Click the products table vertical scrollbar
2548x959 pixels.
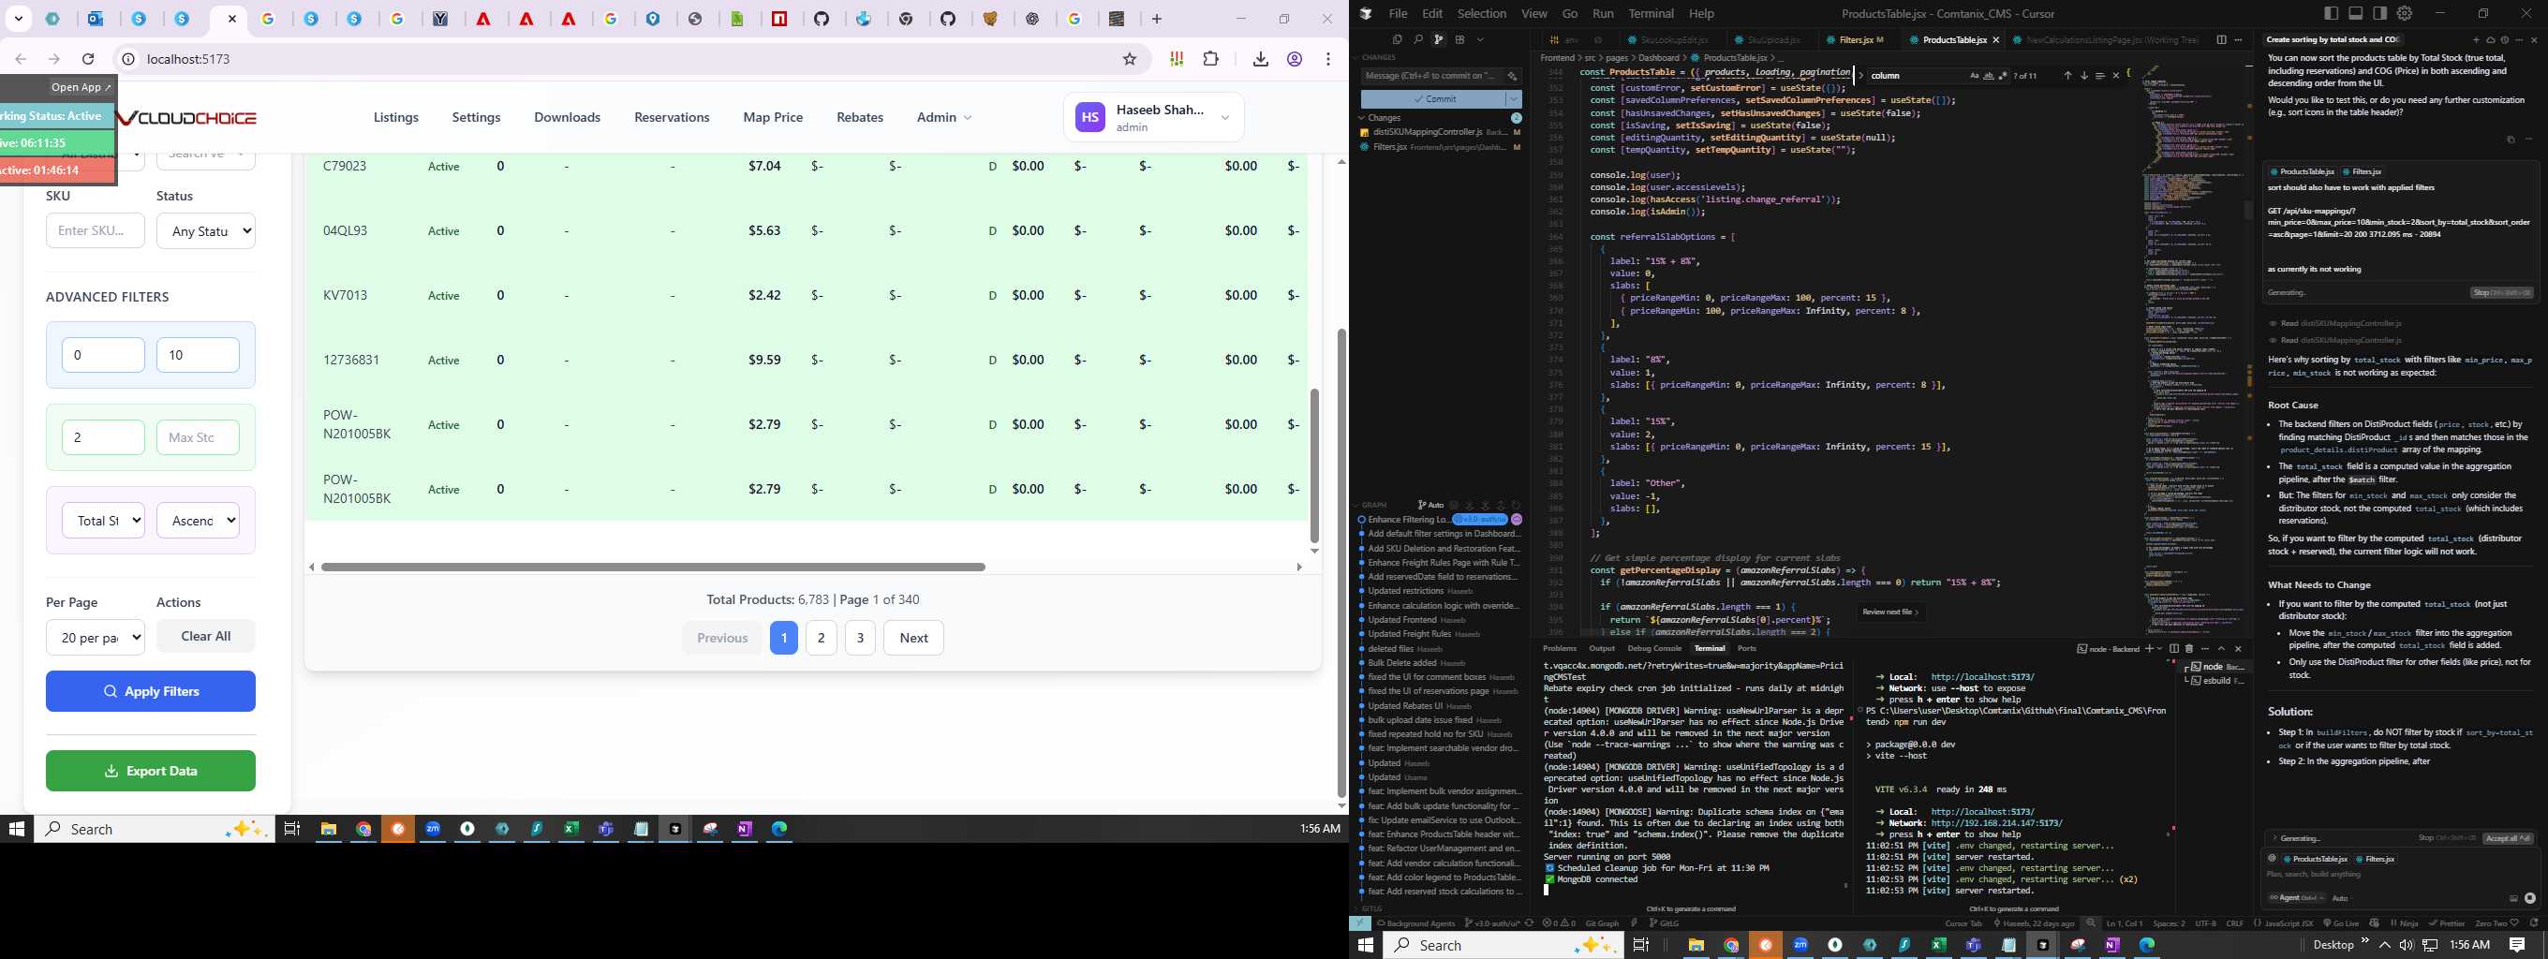pos(1314,465)
